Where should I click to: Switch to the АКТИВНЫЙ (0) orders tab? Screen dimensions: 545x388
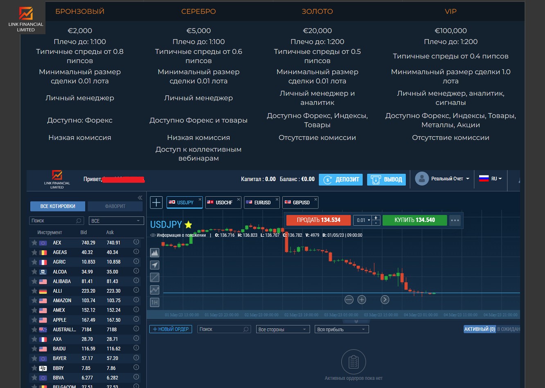pyautogui.click(x=480, y=329)
